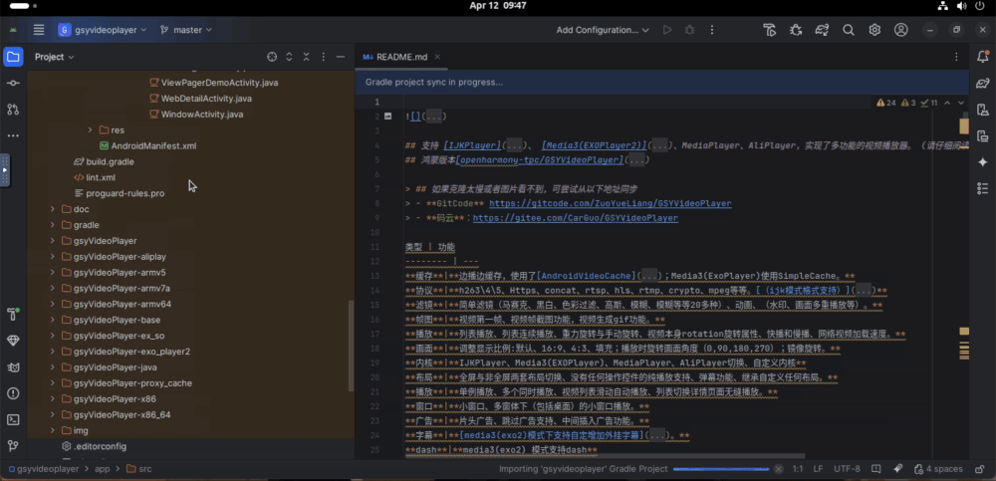996x481 pixels.
Task: Open the Problems tool window
Action: point(13,393)
